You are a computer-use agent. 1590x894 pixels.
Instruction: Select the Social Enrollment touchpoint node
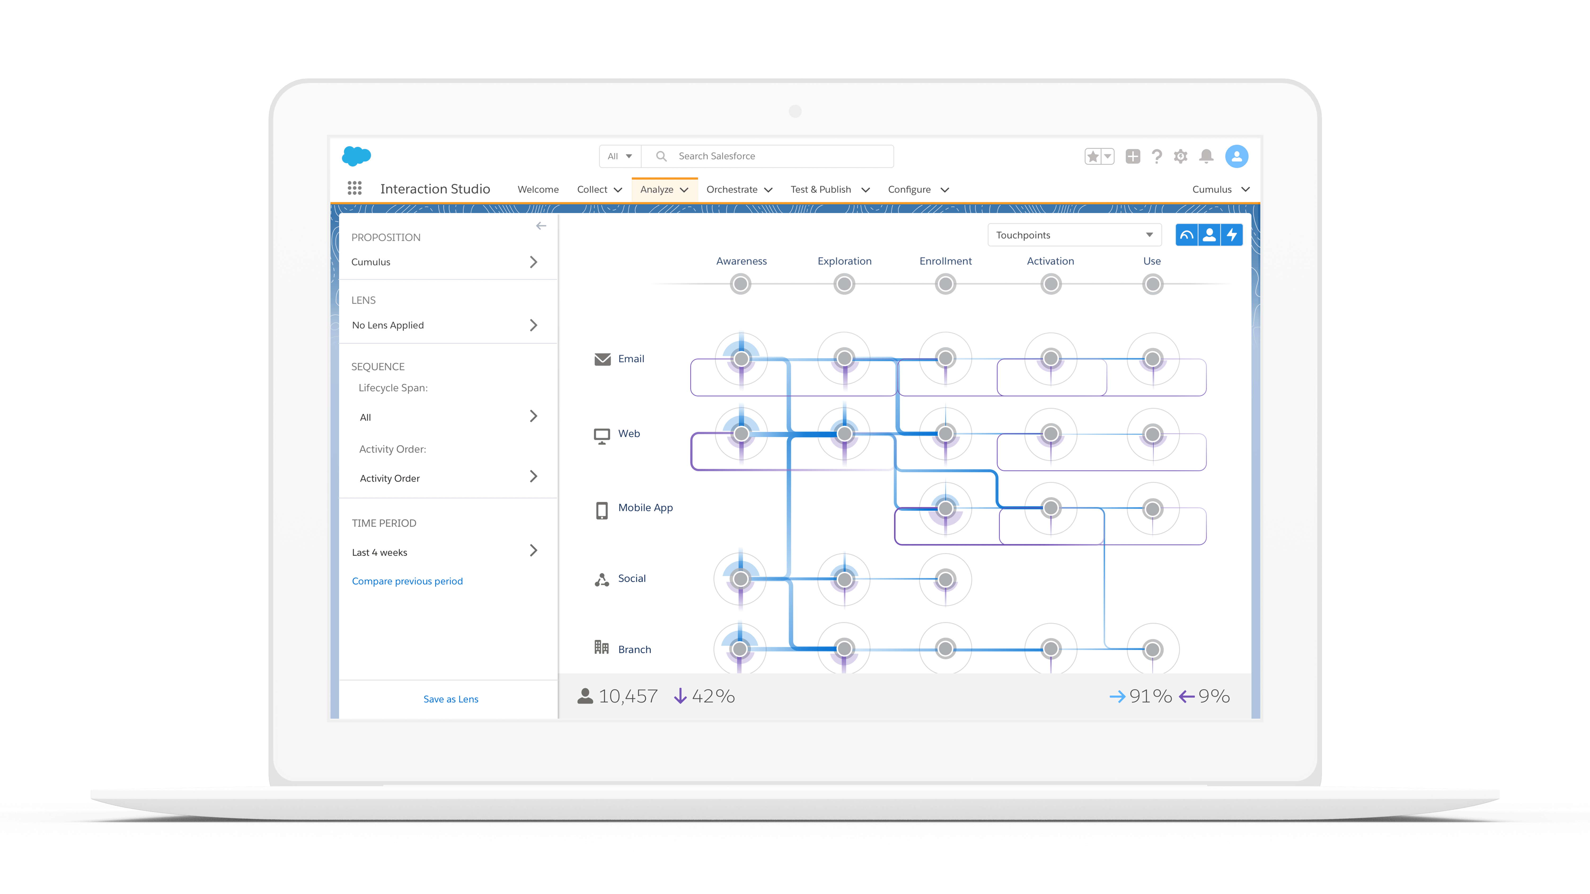tap(945, 579)
